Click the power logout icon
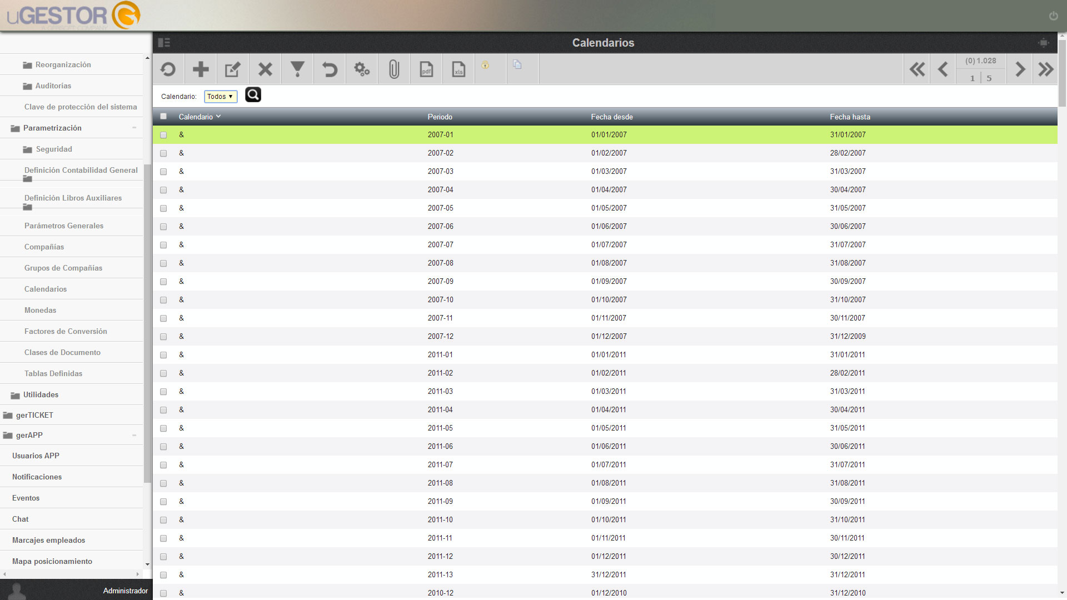Image resolution: width=1067 pixels, height=600 pixels. pos(1053,16)
